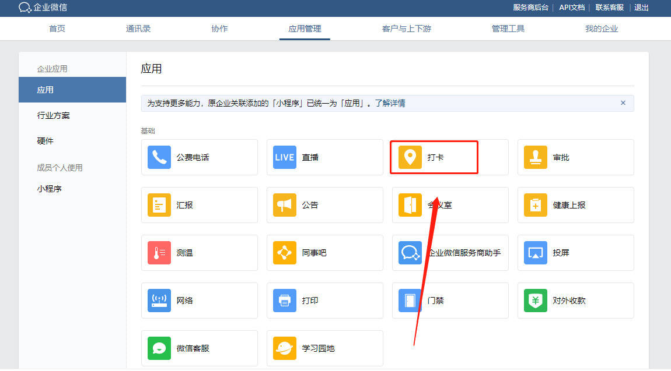Click the 健康上报 label text
The image size is (671, 371).
(x=569, y=206)
